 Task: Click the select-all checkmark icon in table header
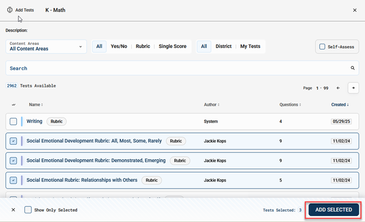[14, 105]
